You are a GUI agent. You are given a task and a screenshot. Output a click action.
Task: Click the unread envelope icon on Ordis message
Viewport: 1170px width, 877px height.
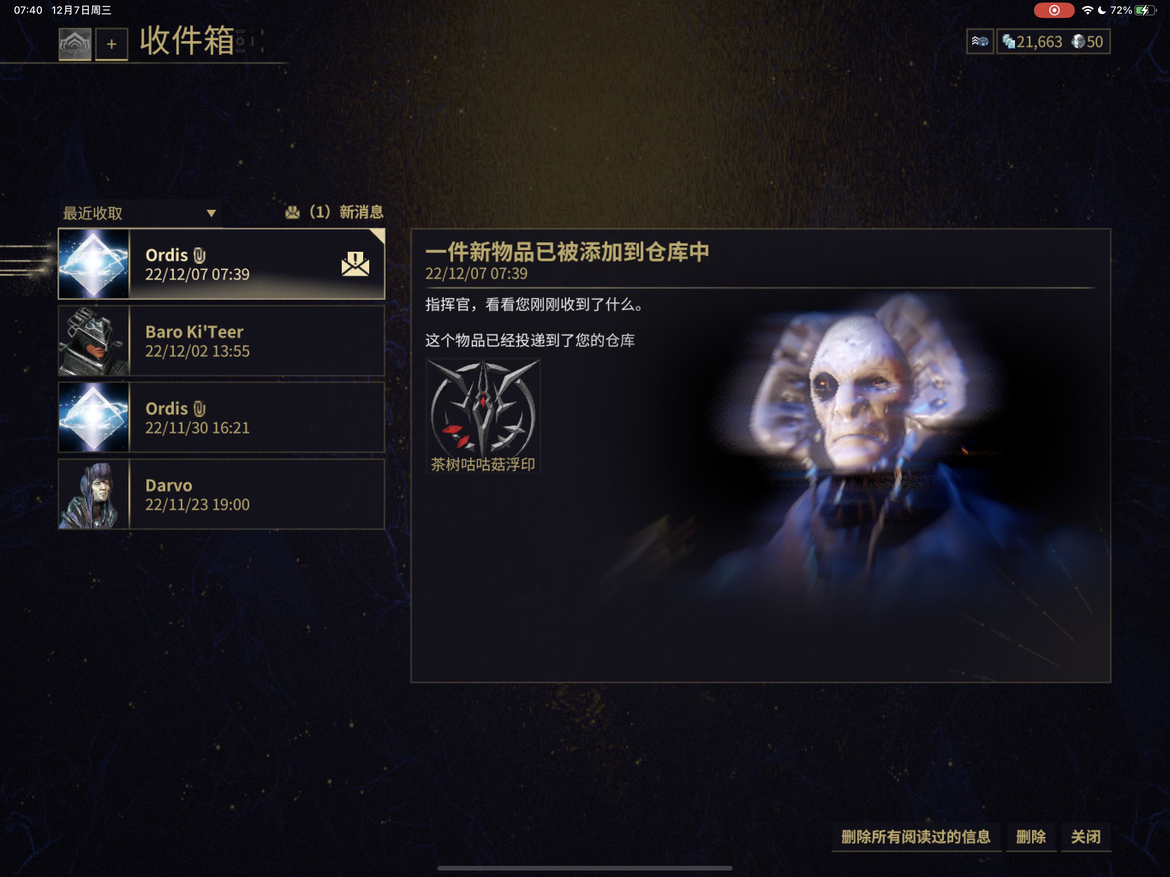pyautogui.click(x=355, y=263)
